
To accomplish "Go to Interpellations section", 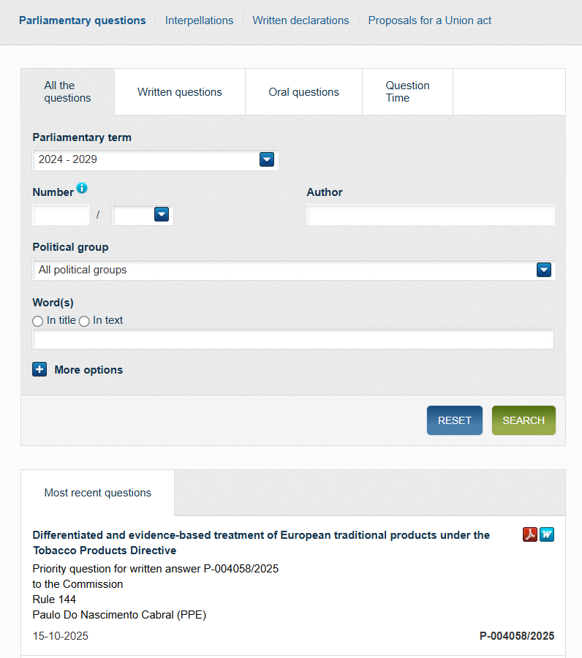I will (199, 20).
